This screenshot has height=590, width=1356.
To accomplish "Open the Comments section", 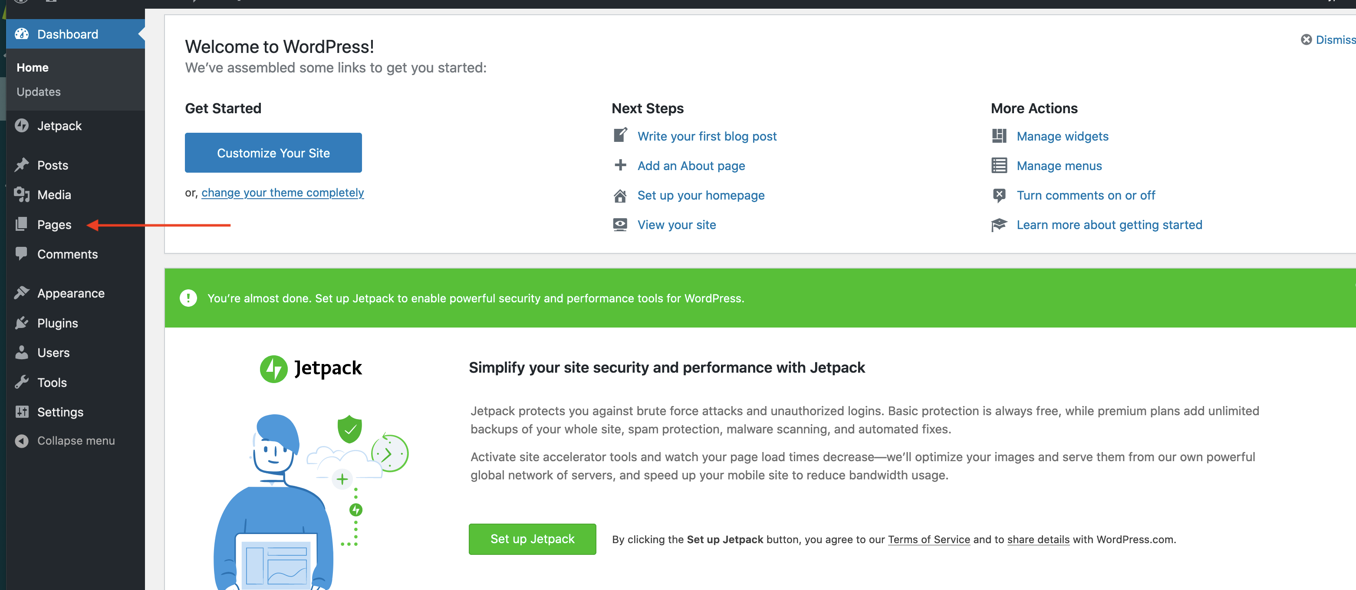I will (75, 254).
